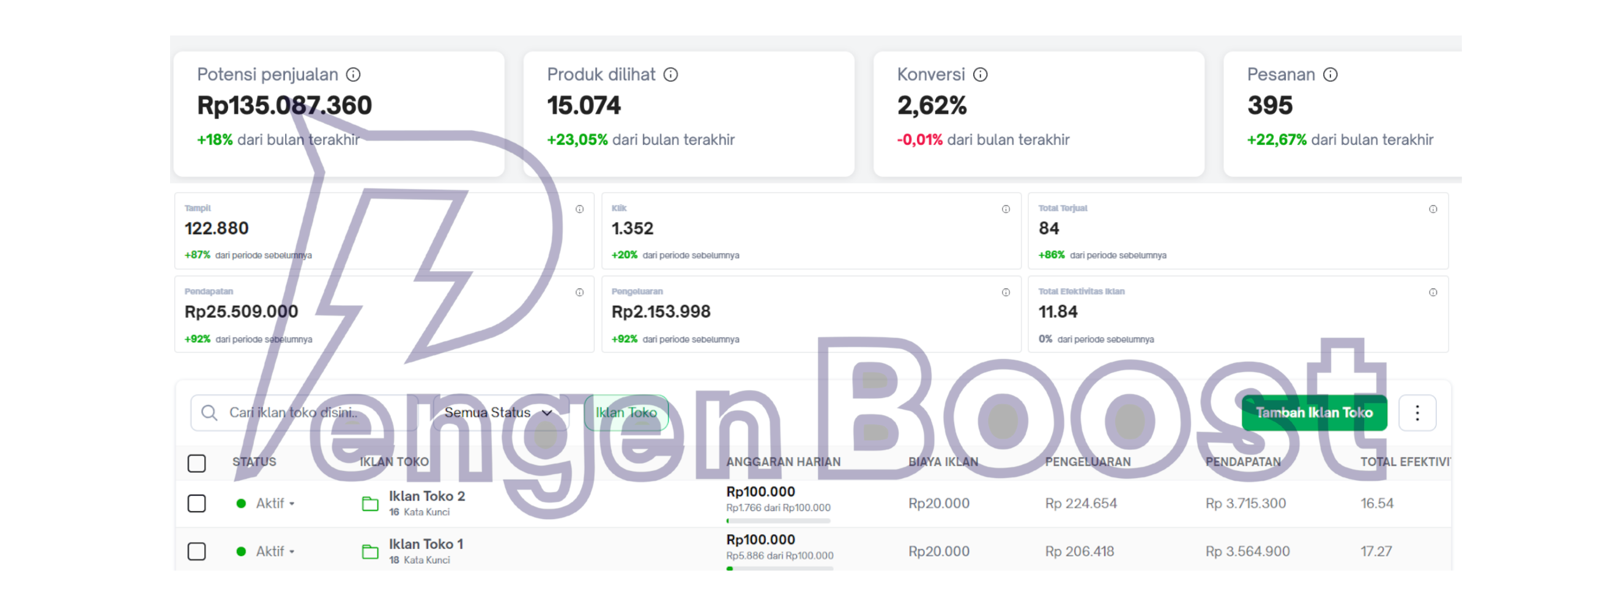Select the Iklan Toko filter tab
Image resolution: width=1599 pixels, height=609 pixels.
(626, 412)
